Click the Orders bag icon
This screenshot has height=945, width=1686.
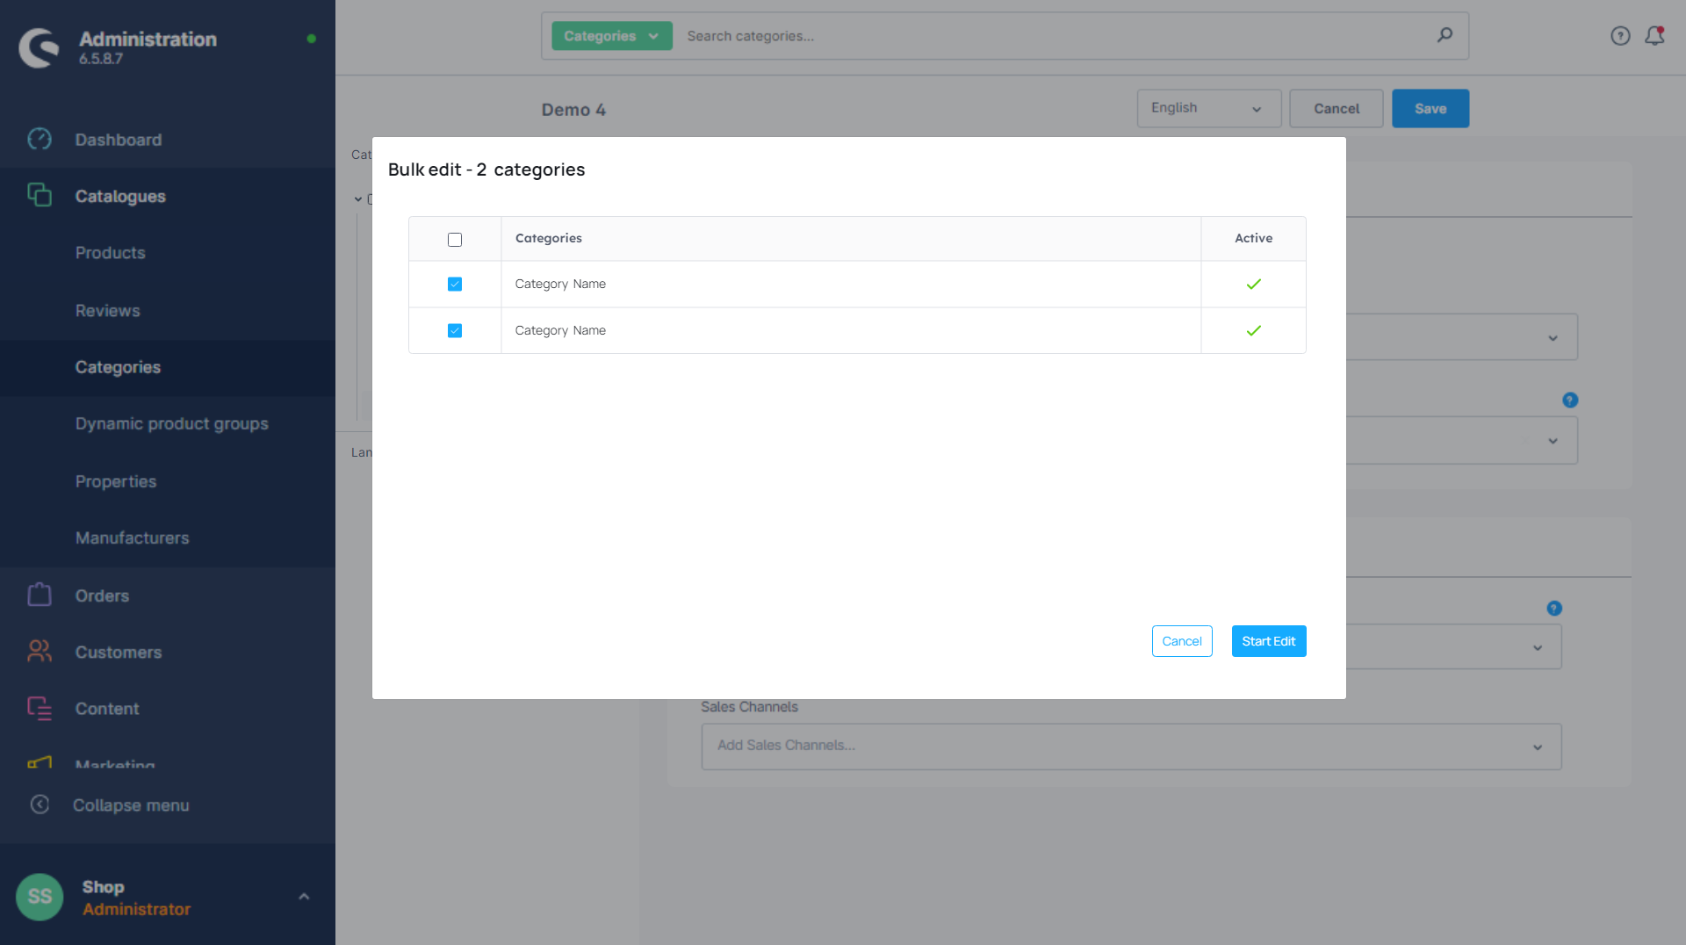point(40,595)
